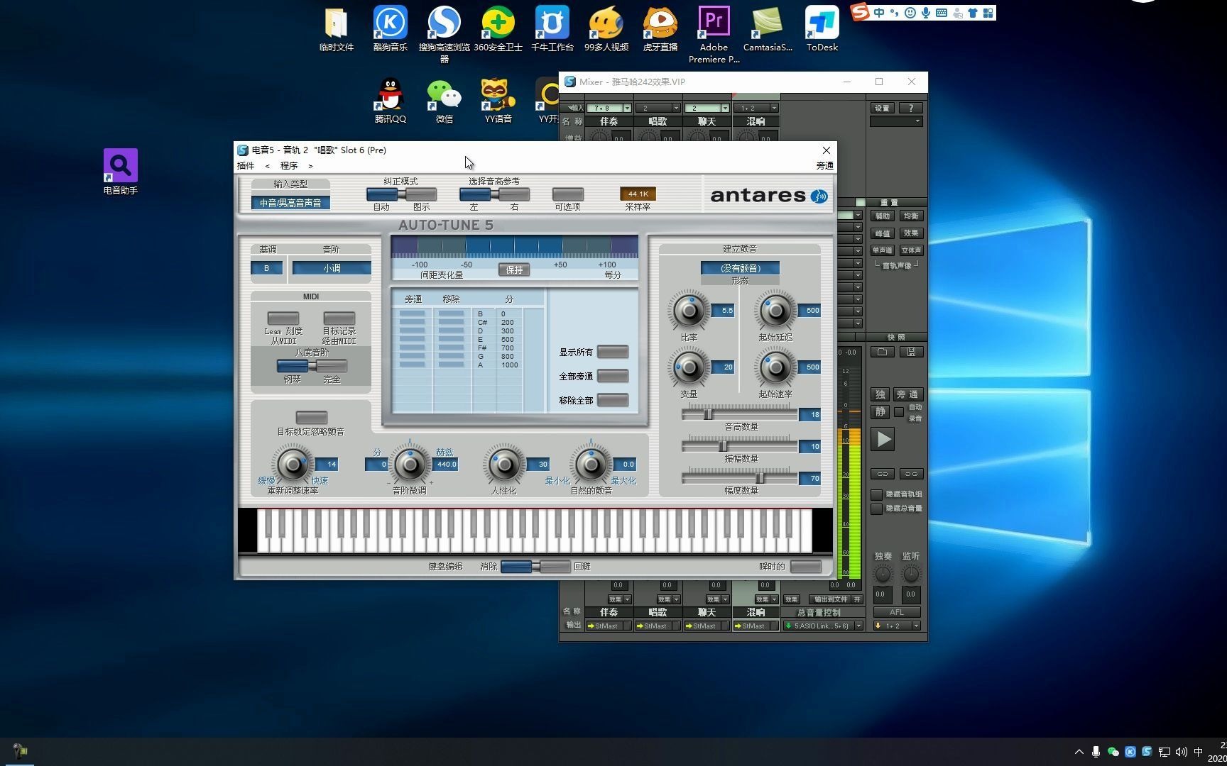The height and width of the screenshot is (766, 1227).
Task: Enable 隐藏总音量 checkbox in Mixer
Action: [877, 509]
